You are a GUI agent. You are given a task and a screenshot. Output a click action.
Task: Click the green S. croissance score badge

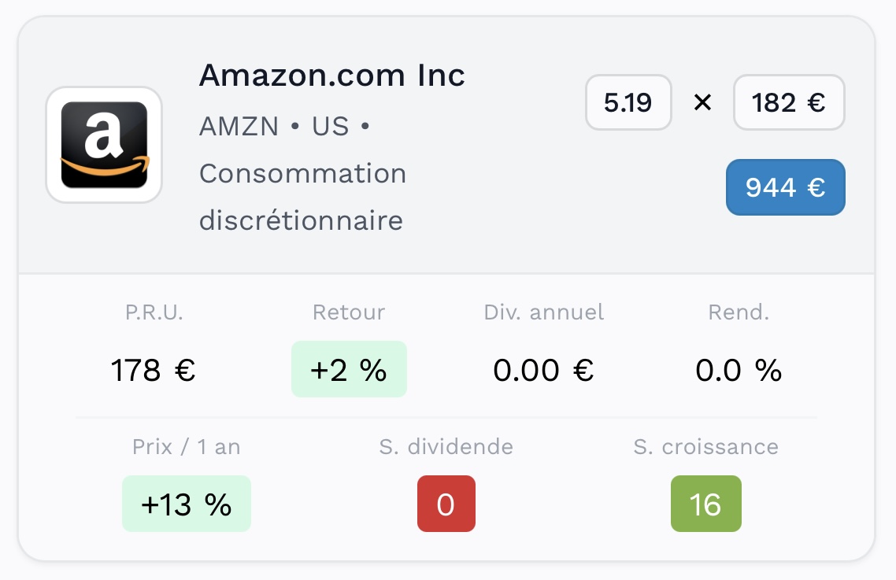(x=705, y=504)
